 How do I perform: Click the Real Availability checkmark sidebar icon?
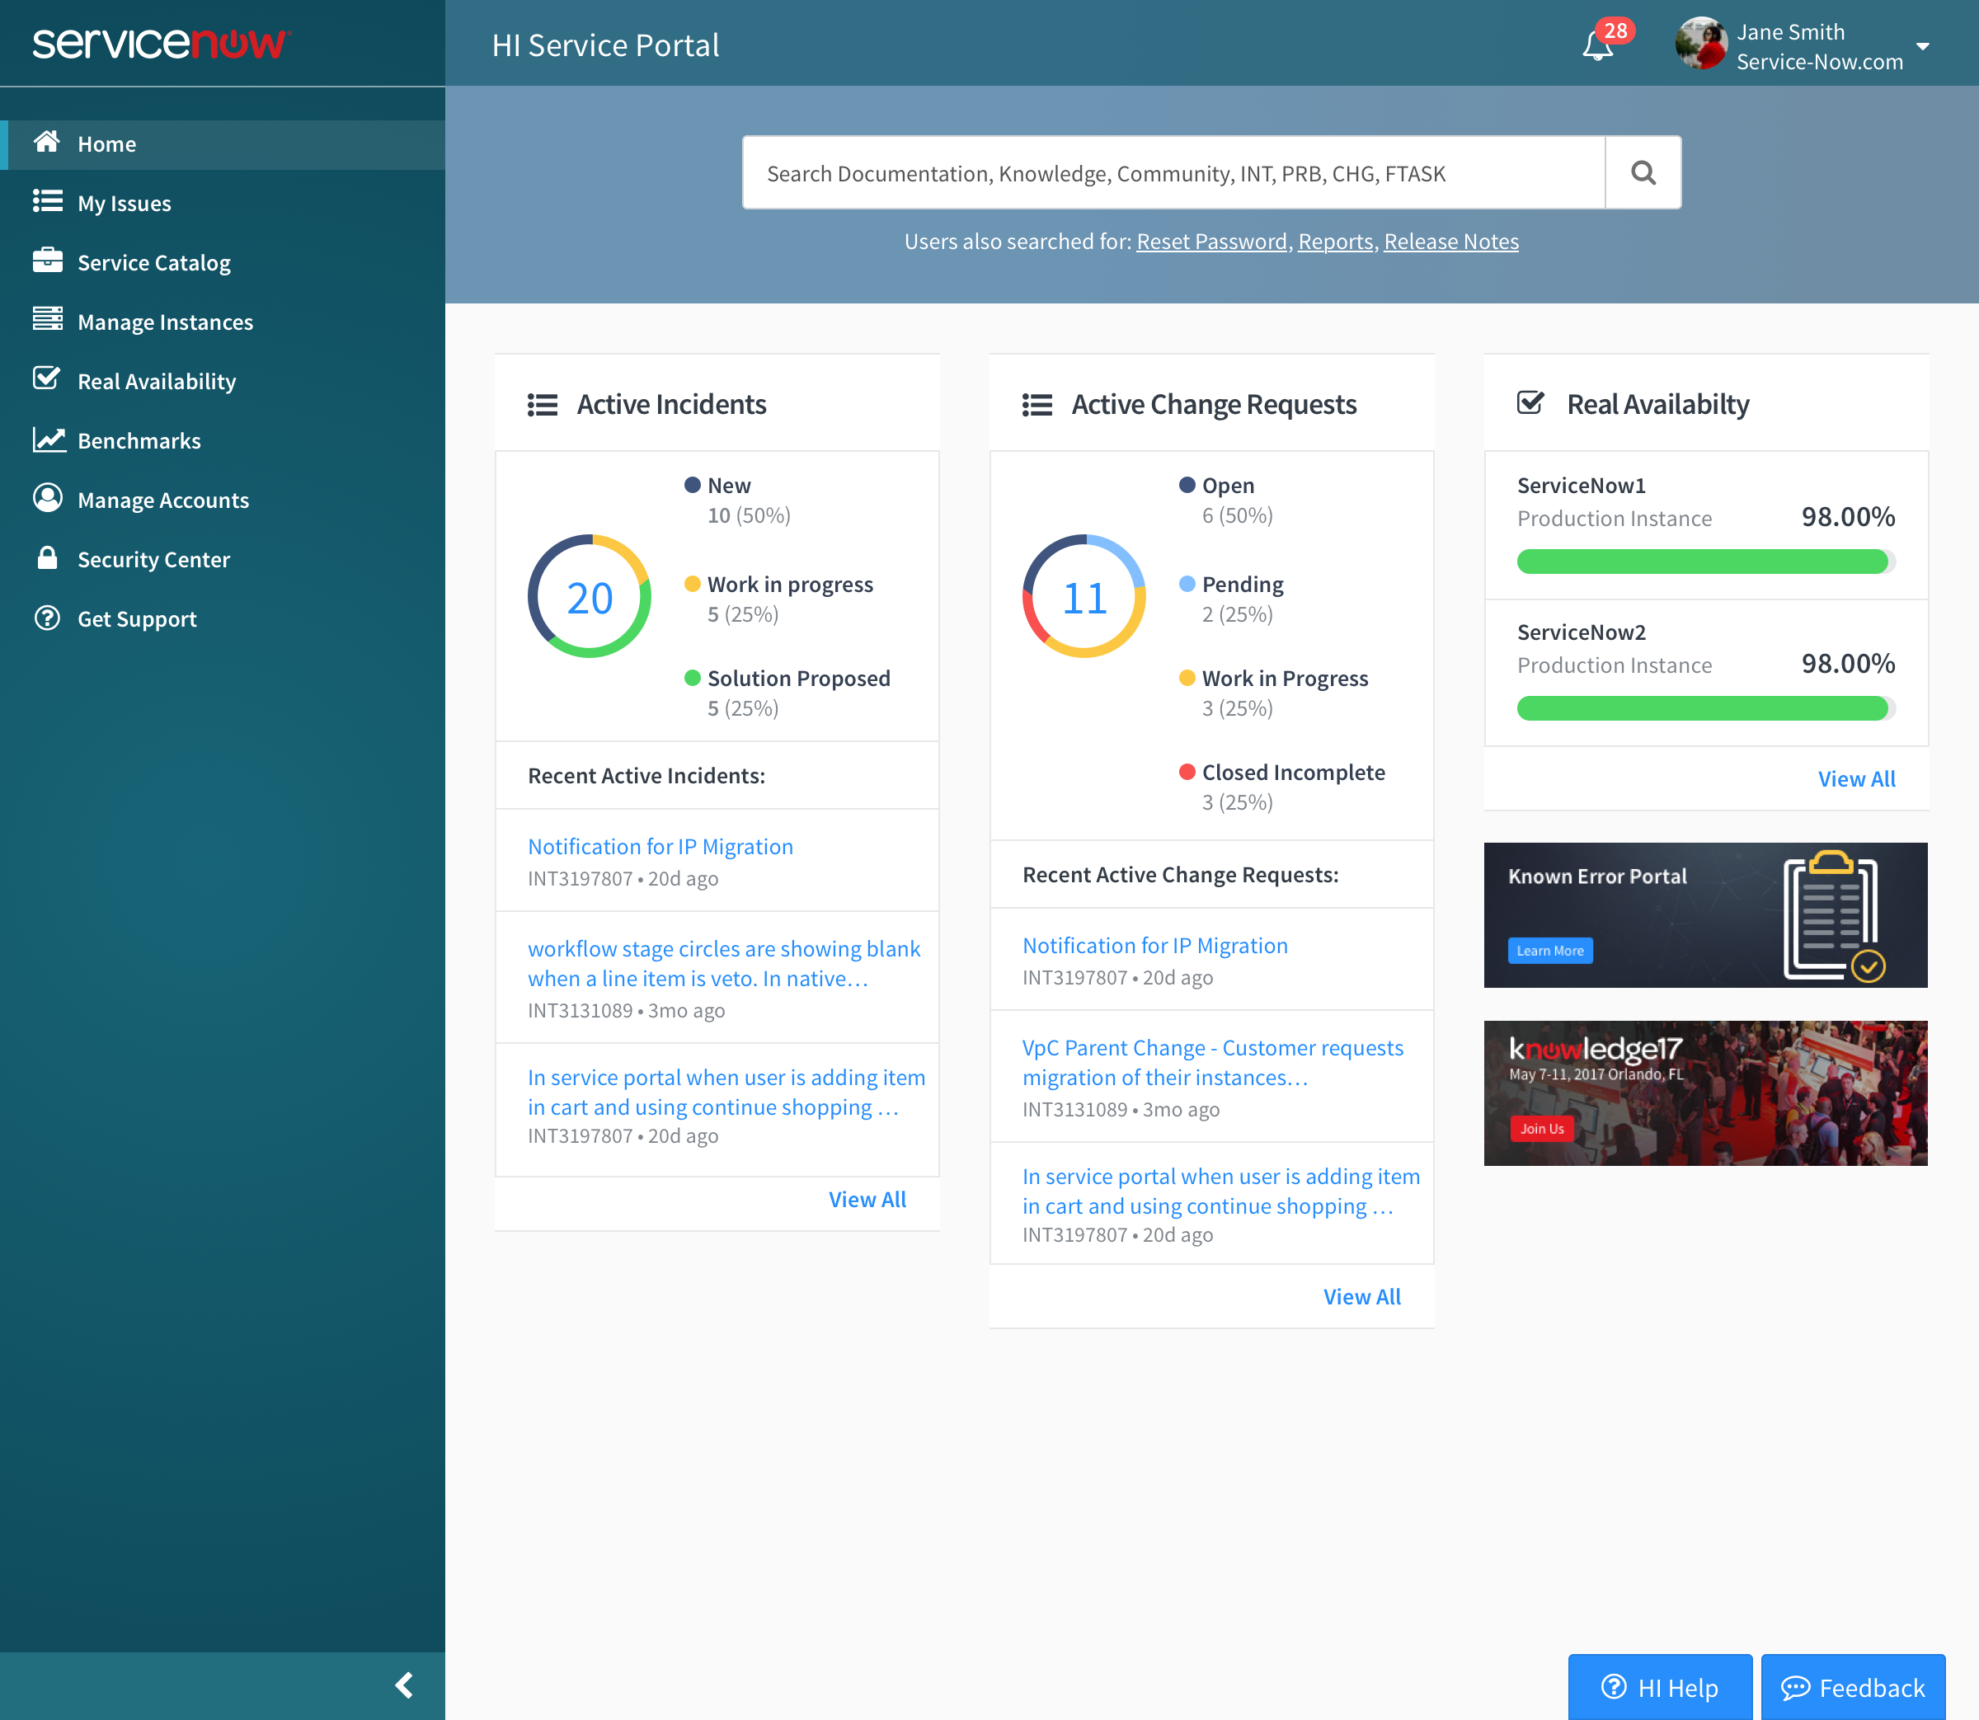[47, 378]
